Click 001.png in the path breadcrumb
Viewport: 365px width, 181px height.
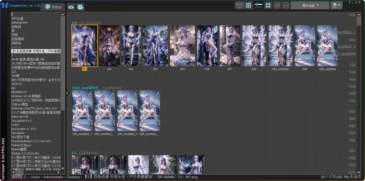coord(191,177)
